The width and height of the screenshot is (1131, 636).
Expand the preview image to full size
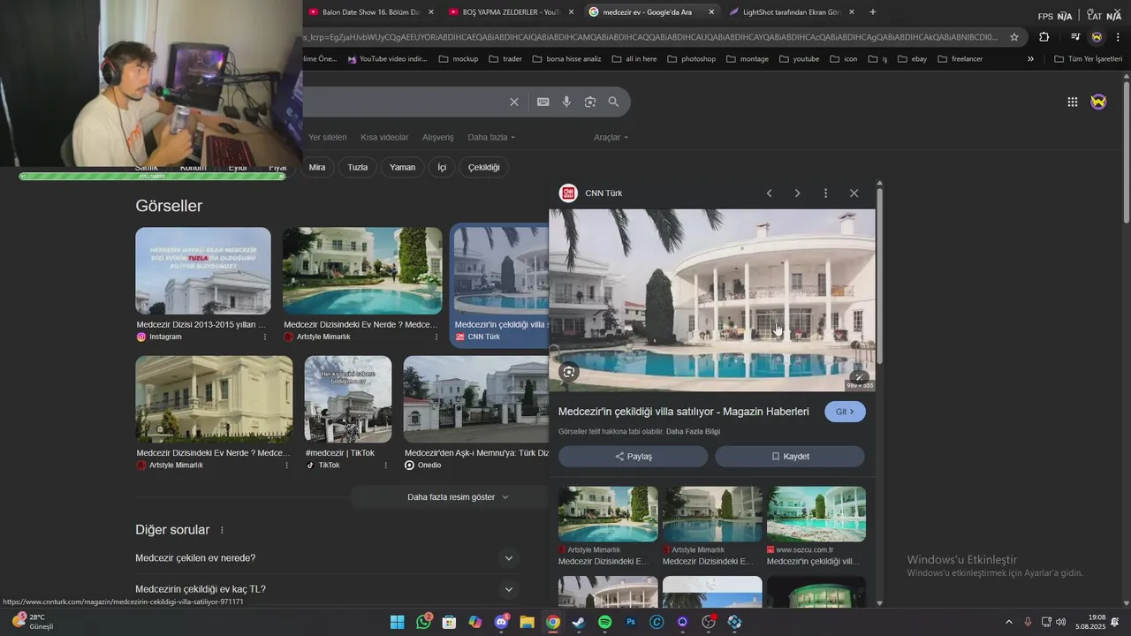pos(860,377)
